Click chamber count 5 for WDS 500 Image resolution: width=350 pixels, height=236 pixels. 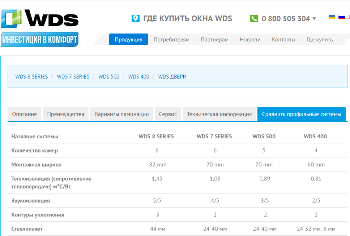pos(264,151)
